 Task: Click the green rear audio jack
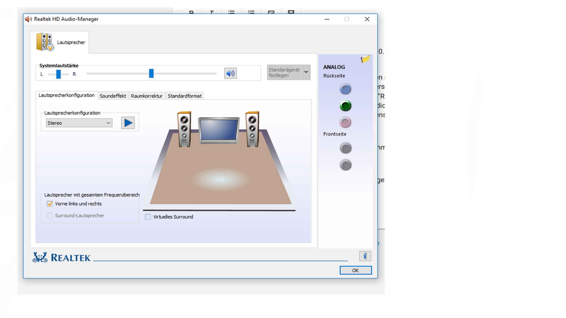[345, 106]
